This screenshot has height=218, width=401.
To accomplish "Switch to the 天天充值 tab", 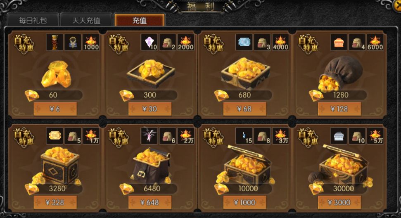I will (86, 20).
